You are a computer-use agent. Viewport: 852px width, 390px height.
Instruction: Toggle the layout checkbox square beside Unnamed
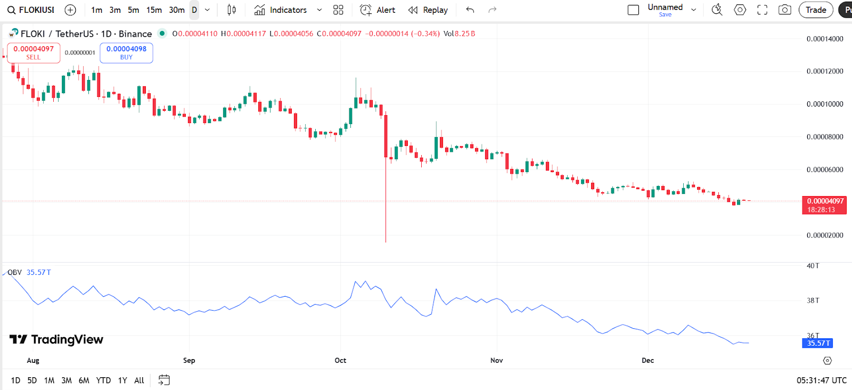tap(633, 10)
